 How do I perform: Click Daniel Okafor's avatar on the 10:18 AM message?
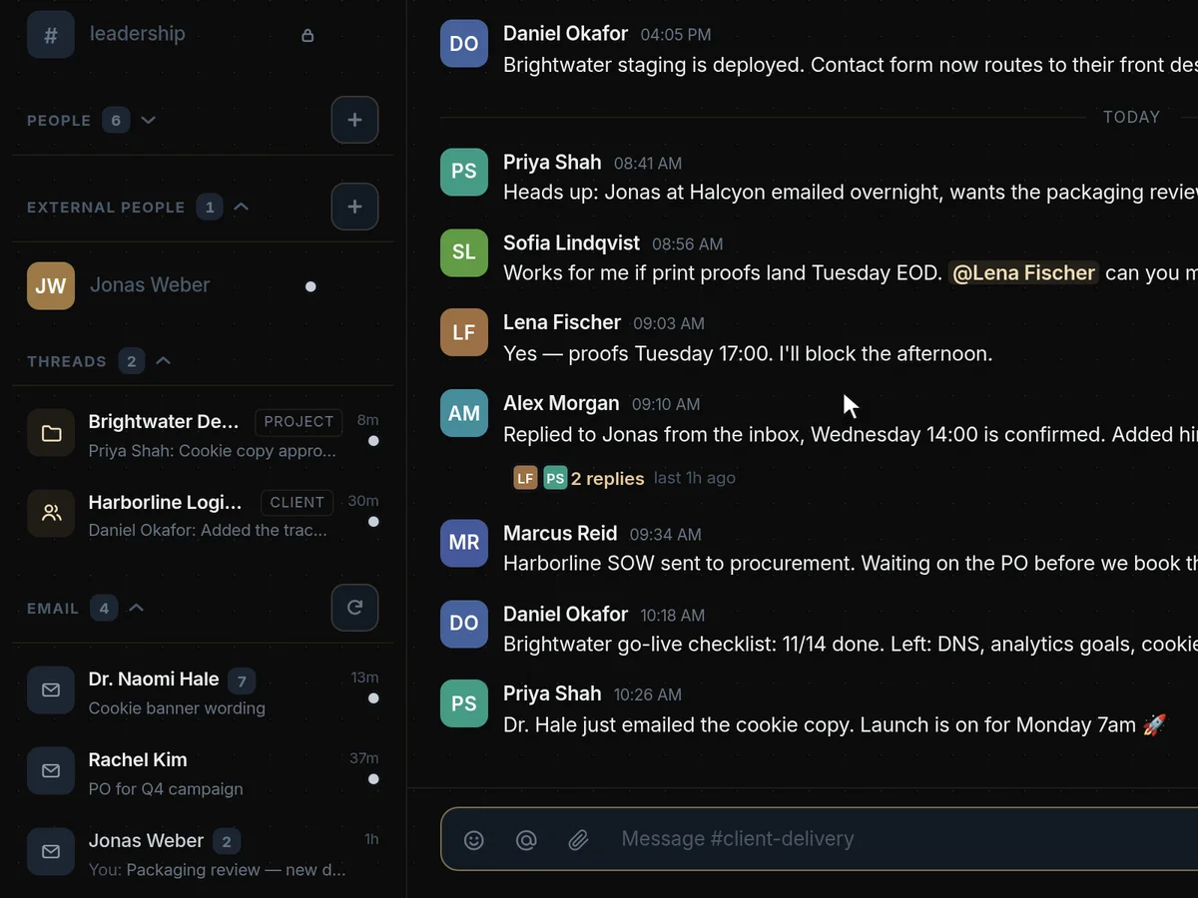click(464, 624)
